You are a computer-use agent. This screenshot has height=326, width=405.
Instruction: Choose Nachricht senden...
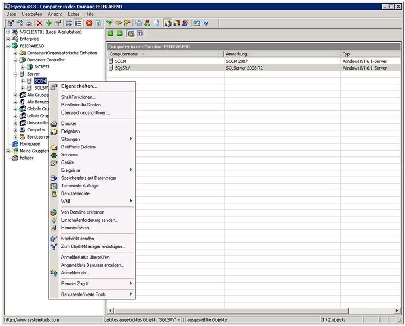coord(92,239)
